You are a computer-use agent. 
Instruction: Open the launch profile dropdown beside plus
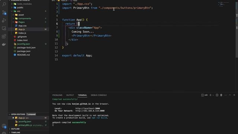(x=213, y=95)
